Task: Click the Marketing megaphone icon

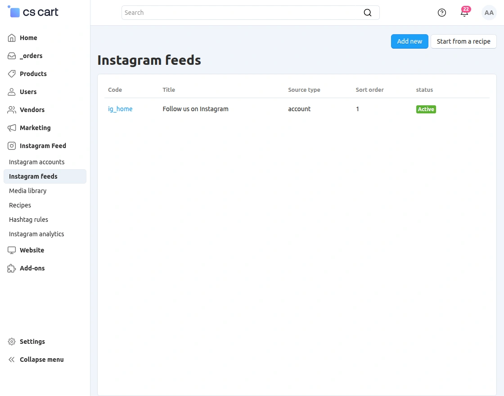Action: pyautogui.click(x=12, y=128)
